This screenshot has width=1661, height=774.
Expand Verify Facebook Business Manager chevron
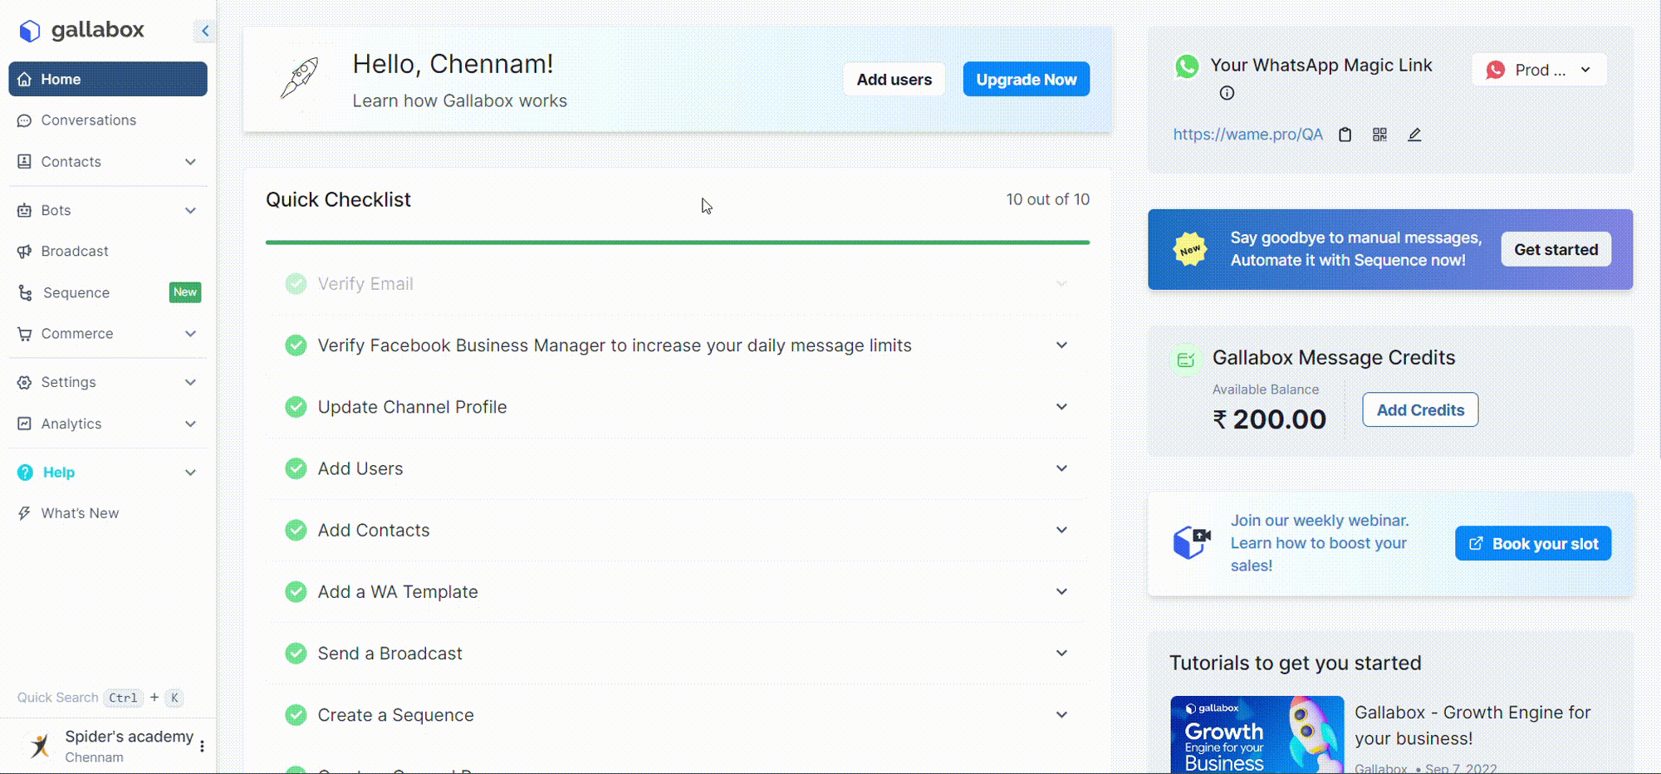1061,345
